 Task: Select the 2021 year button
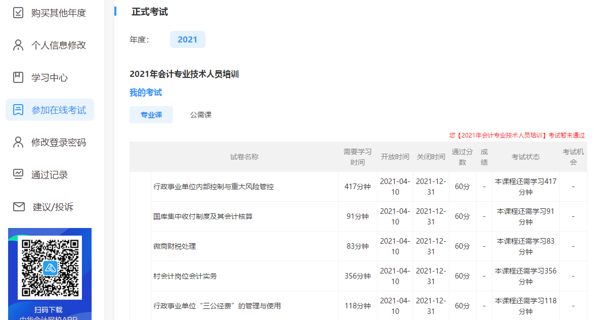pyautogui.click(x=188, y=39)
